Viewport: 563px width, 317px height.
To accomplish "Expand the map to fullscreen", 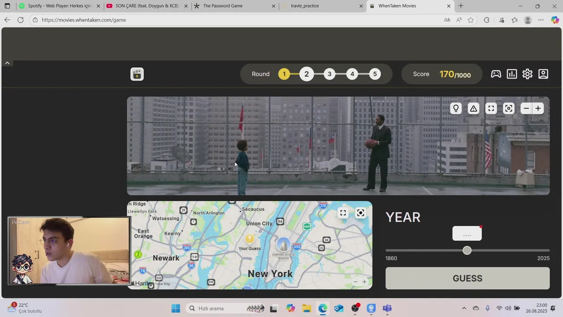I will [x=343, y=213].
